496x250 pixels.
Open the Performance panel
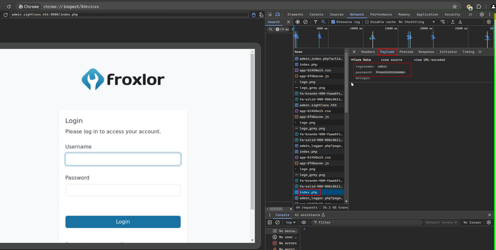(x=381, y=14)
